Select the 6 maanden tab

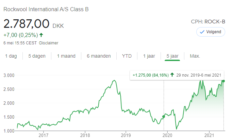(x=99, y=56)
